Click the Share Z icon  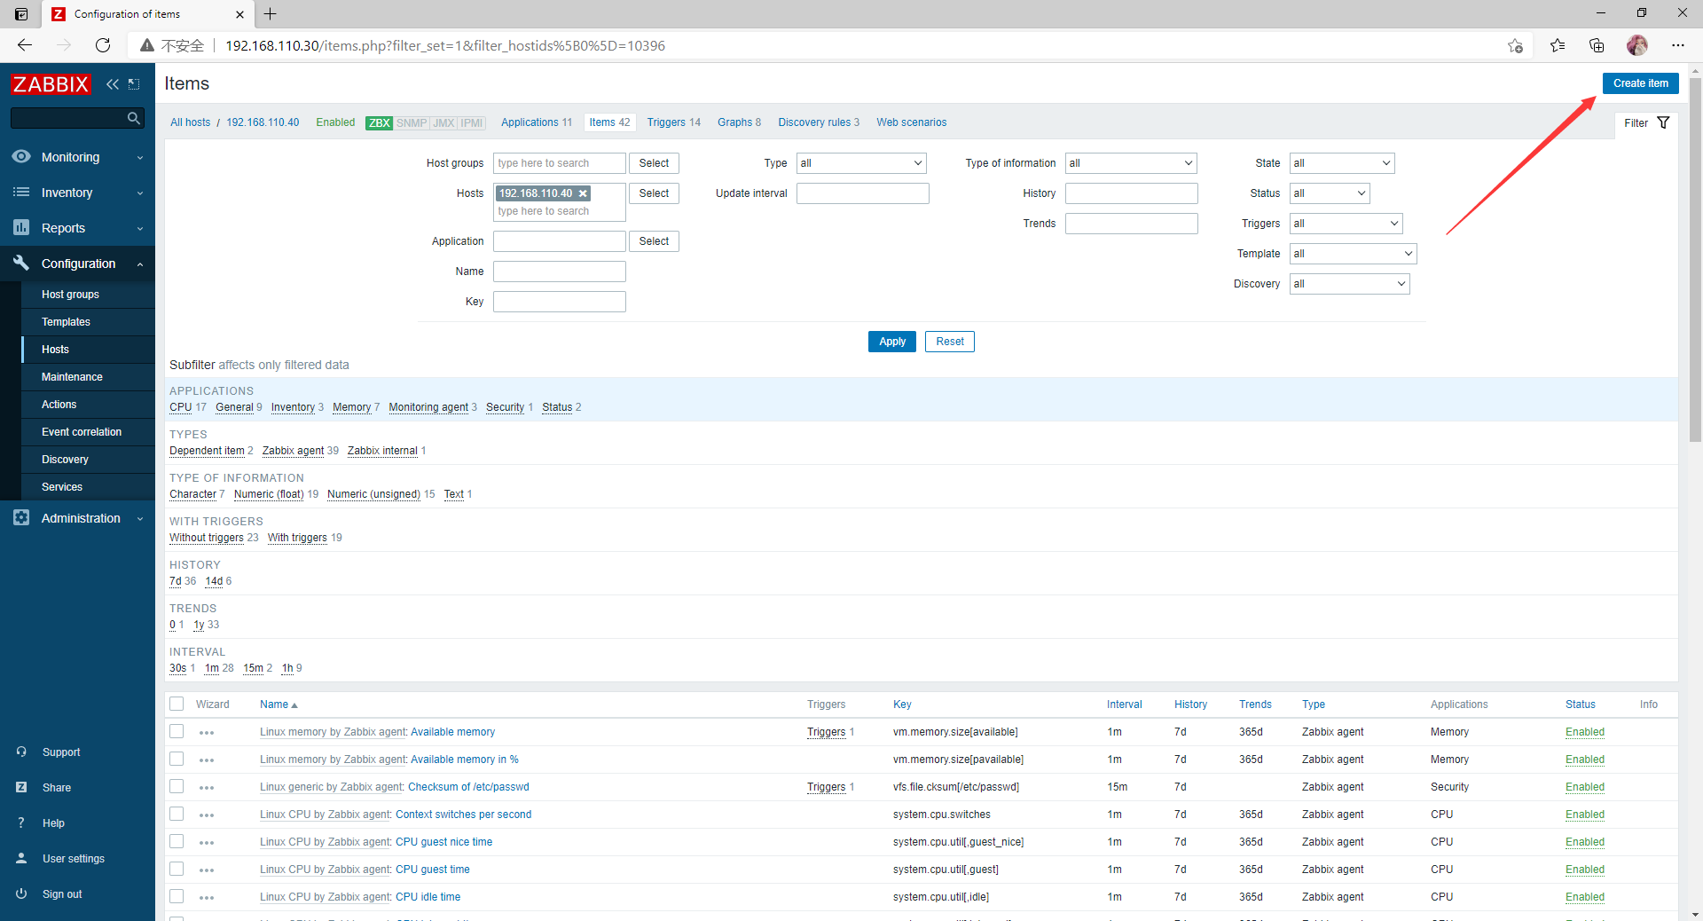click(x=21, y=787)
